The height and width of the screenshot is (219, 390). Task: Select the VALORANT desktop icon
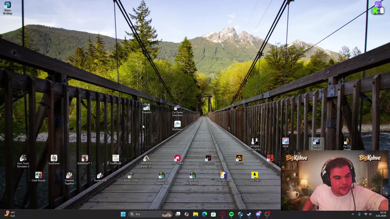coord(208,160)
